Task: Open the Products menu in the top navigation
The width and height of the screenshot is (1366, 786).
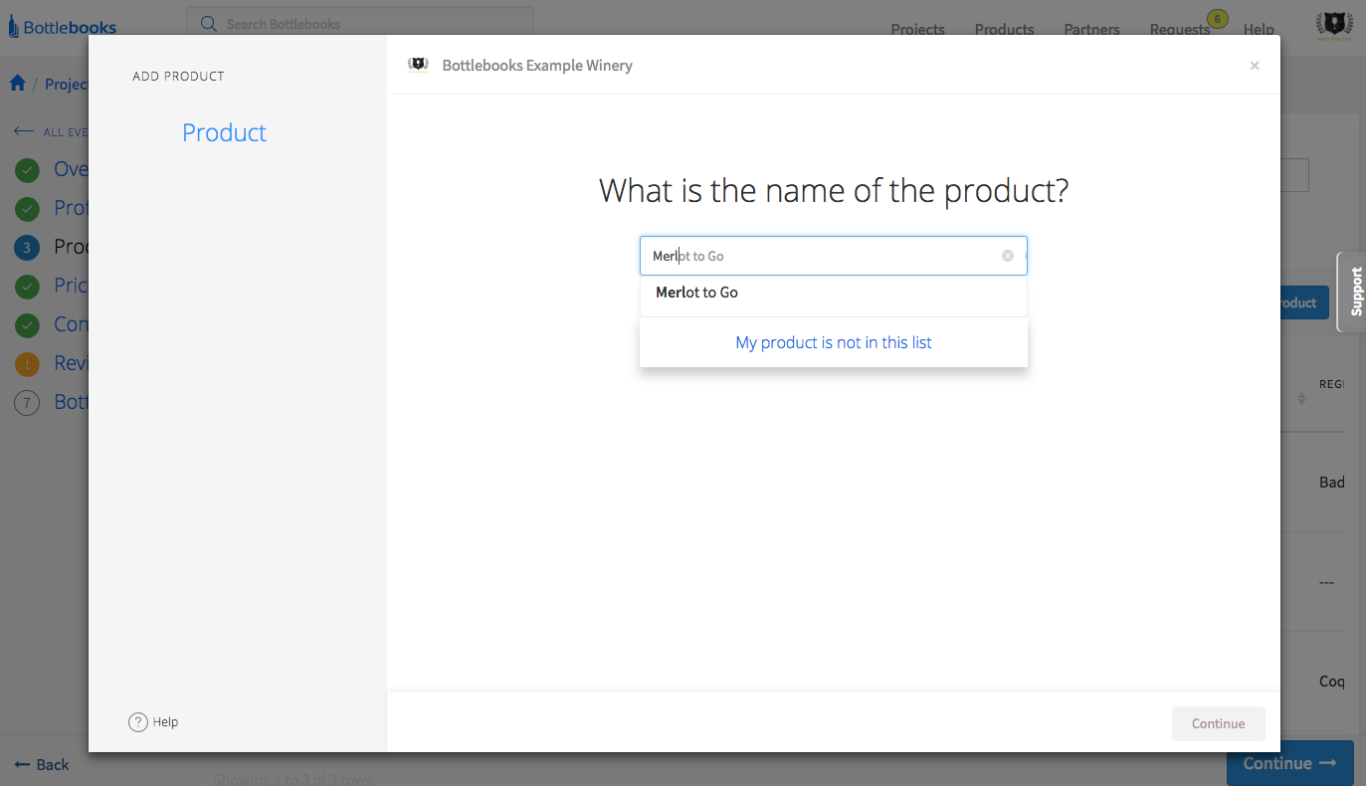Action: coord(1004,29)
